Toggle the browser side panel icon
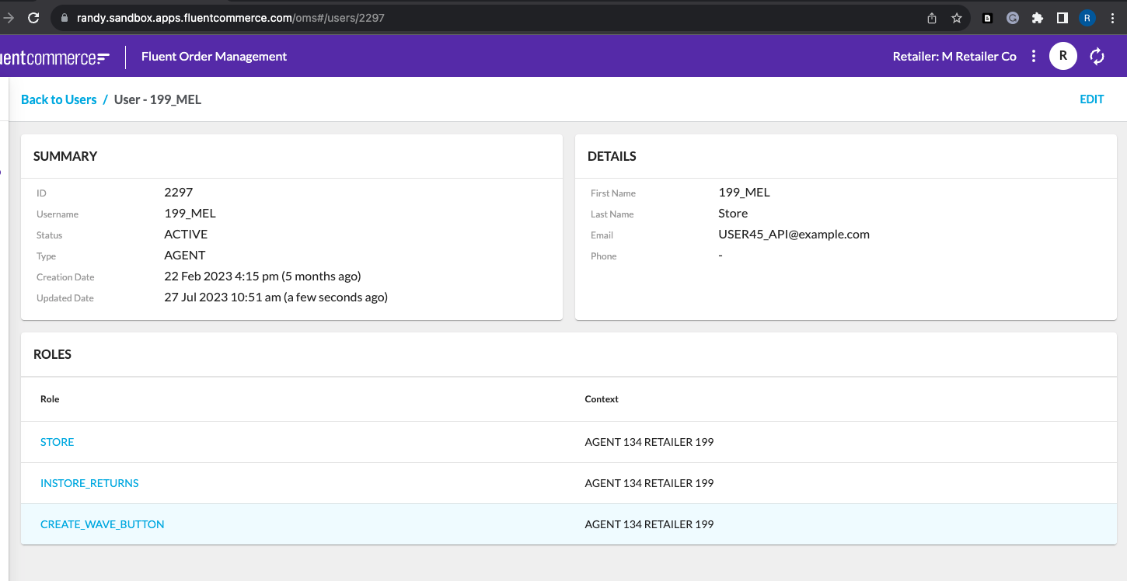The image size is (1127, 581). pyautogui.click(x=1062, y=18)
